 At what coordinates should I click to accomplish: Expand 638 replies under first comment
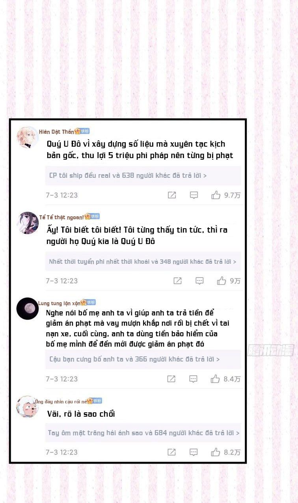143,175
